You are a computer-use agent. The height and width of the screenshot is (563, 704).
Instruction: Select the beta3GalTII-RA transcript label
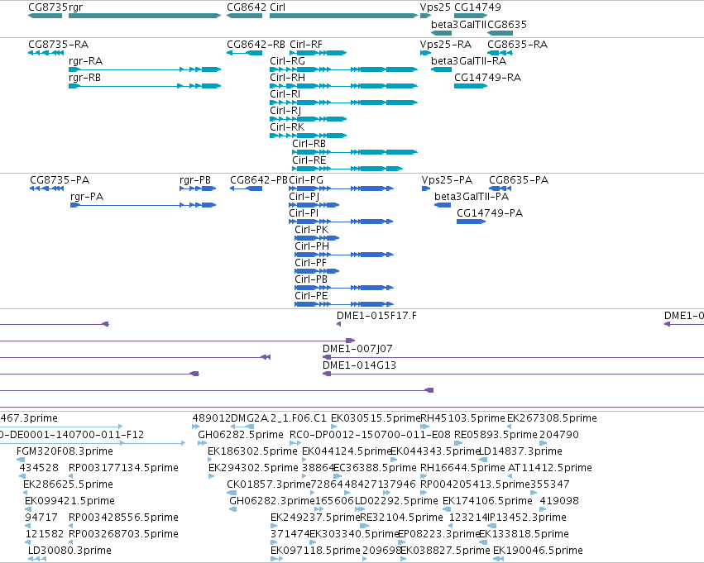coord(469,61)
